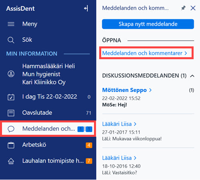Screen dimensions: 200x180
Task: Click timestamp 27-01-2017 15:11
Action: [x=121, y=132]
